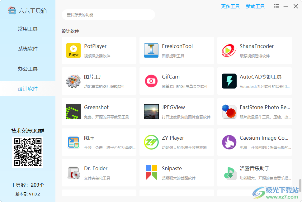302x202 pixels.
Task: Click description 打开速度极快的图片查看软件
Action: 186,117
